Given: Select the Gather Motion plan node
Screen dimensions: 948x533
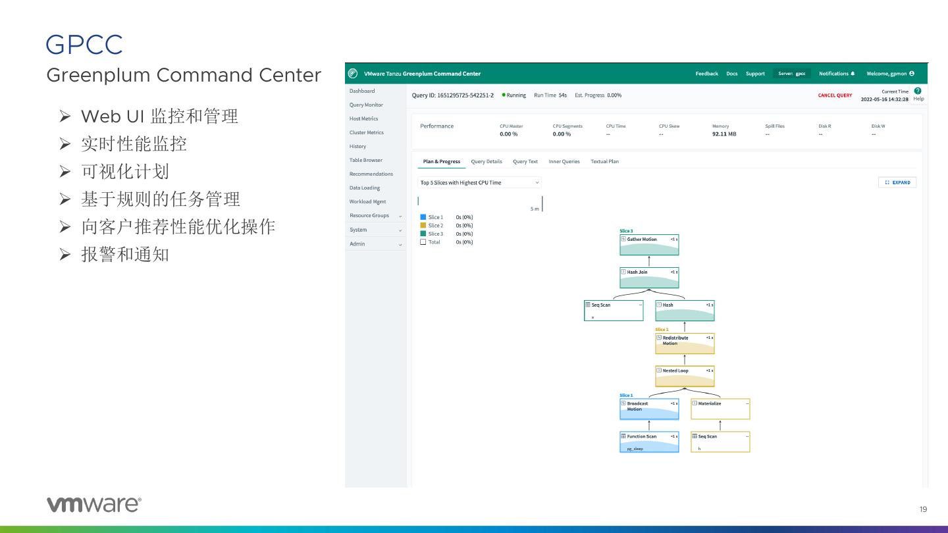Looking at the screenshot, I should [649, 245].
